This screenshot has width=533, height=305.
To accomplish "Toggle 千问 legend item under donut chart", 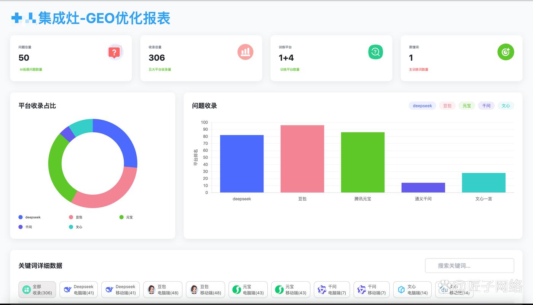I will point(25,227).
